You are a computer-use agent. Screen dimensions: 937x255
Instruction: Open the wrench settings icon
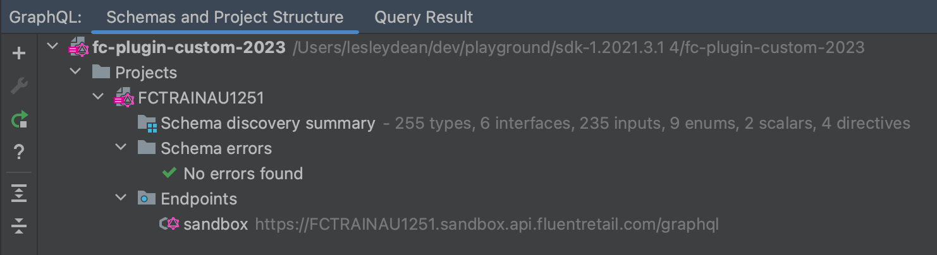point(19,86)
